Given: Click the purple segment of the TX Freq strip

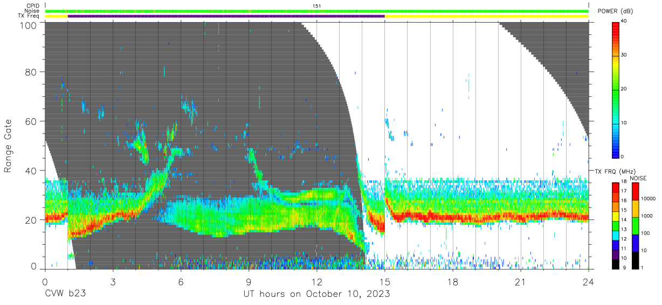Looking at the screenshot, I should (226, 16).
